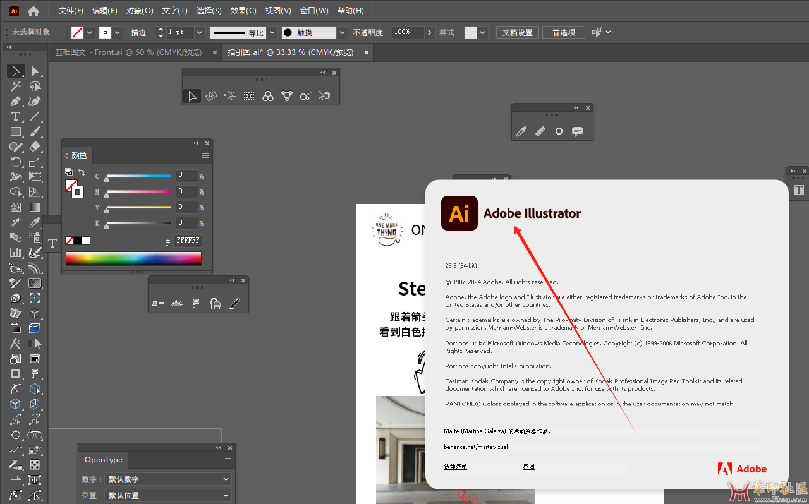This screenshot has width=809, height=504.
Task: Adjust the cyan C slider
Action: point(138,176)
